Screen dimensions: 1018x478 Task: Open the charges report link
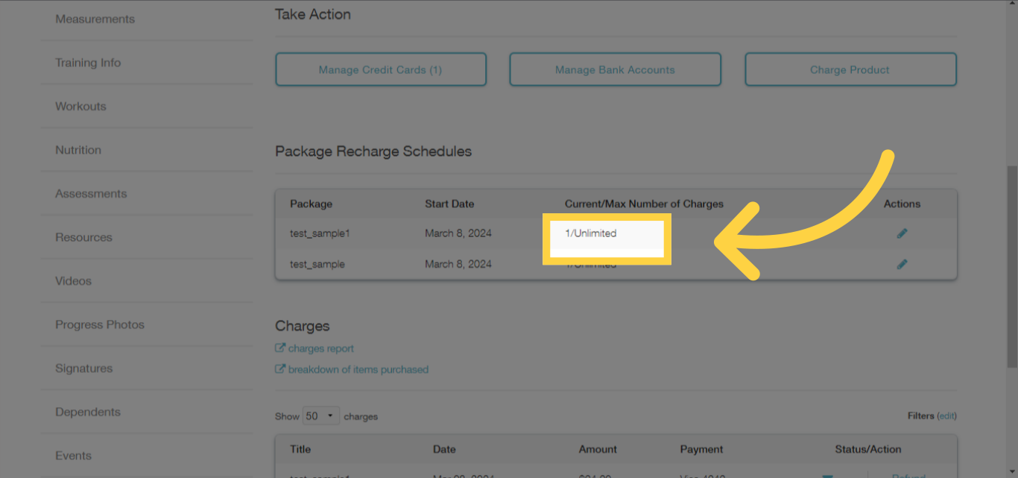[321, 348]
